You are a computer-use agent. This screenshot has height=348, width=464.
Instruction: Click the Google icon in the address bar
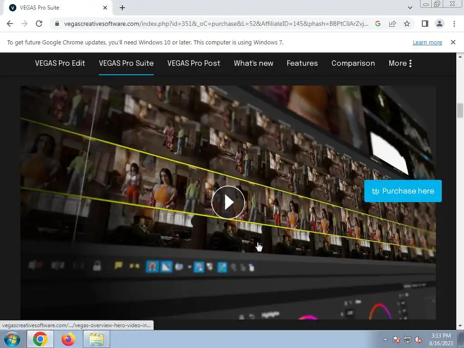(x=377, y=24)
